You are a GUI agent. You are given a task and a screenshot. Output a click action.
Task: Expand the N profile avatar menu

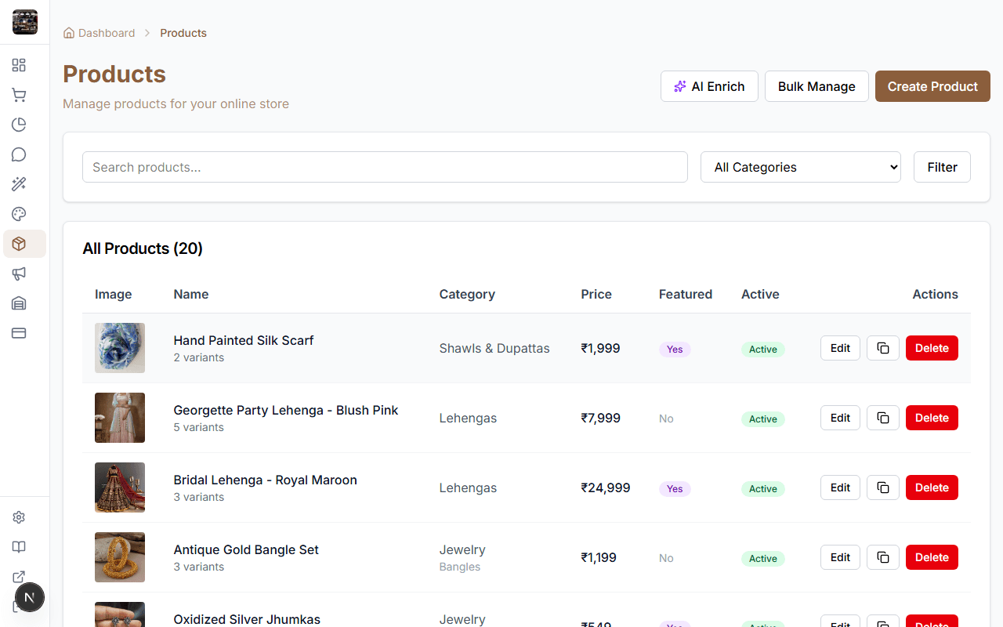(x=30, y=597)
